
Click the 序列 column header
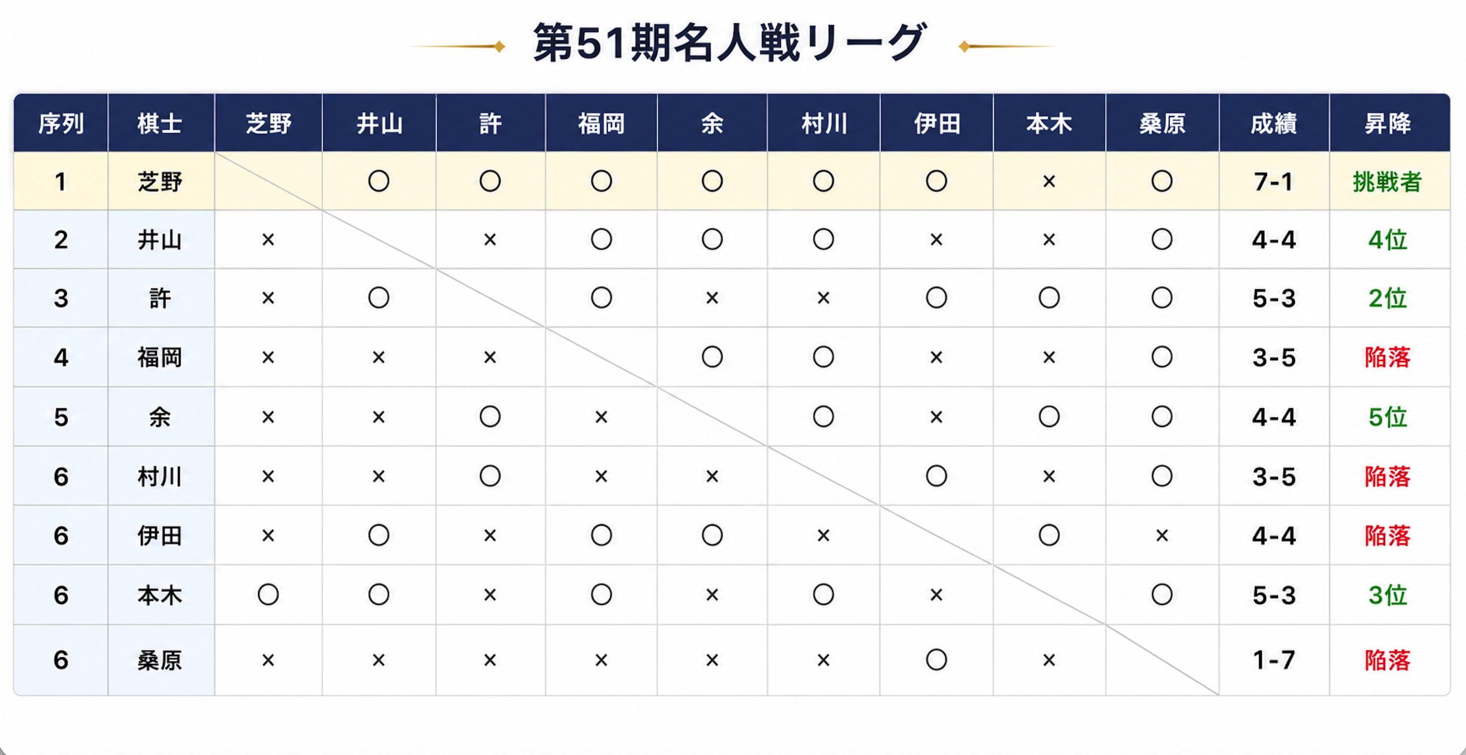click(x=61, y=124)
